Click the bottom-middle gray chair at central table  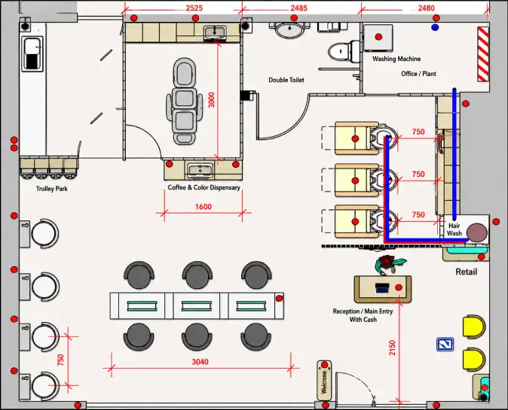(x=197, y=337)
